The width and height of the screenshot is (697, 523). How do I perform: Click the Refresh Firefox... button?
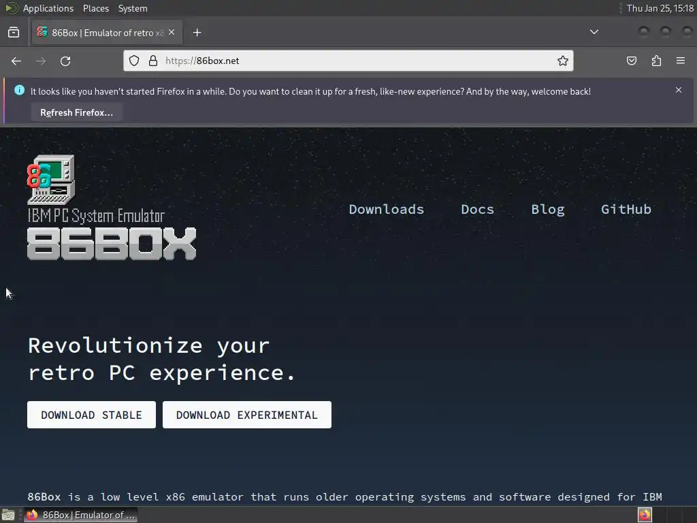click(76, 112)
